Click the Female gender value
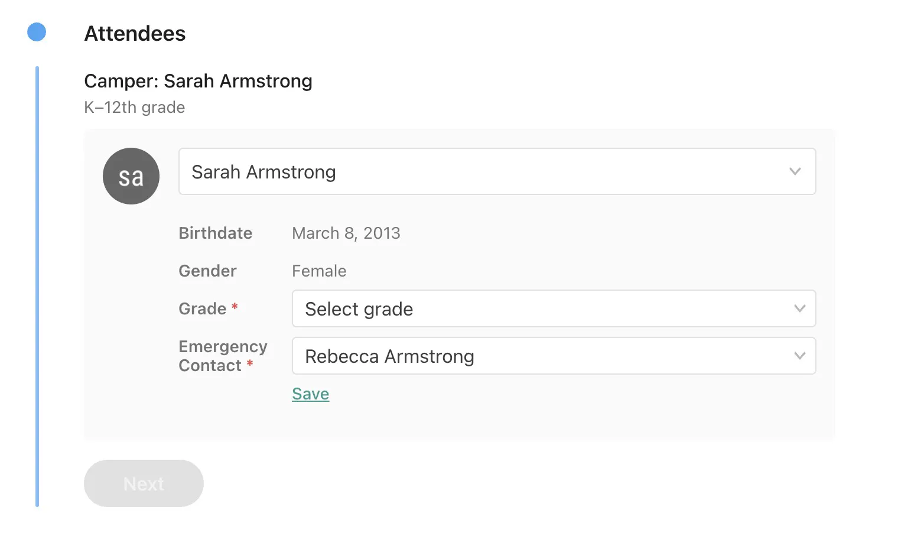Viewport: 911px width, 533px height. coord(319,271)
